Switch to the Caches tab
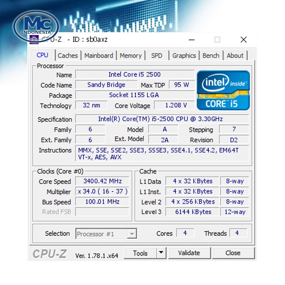This screenshot has height=285, width=285. 68,56
